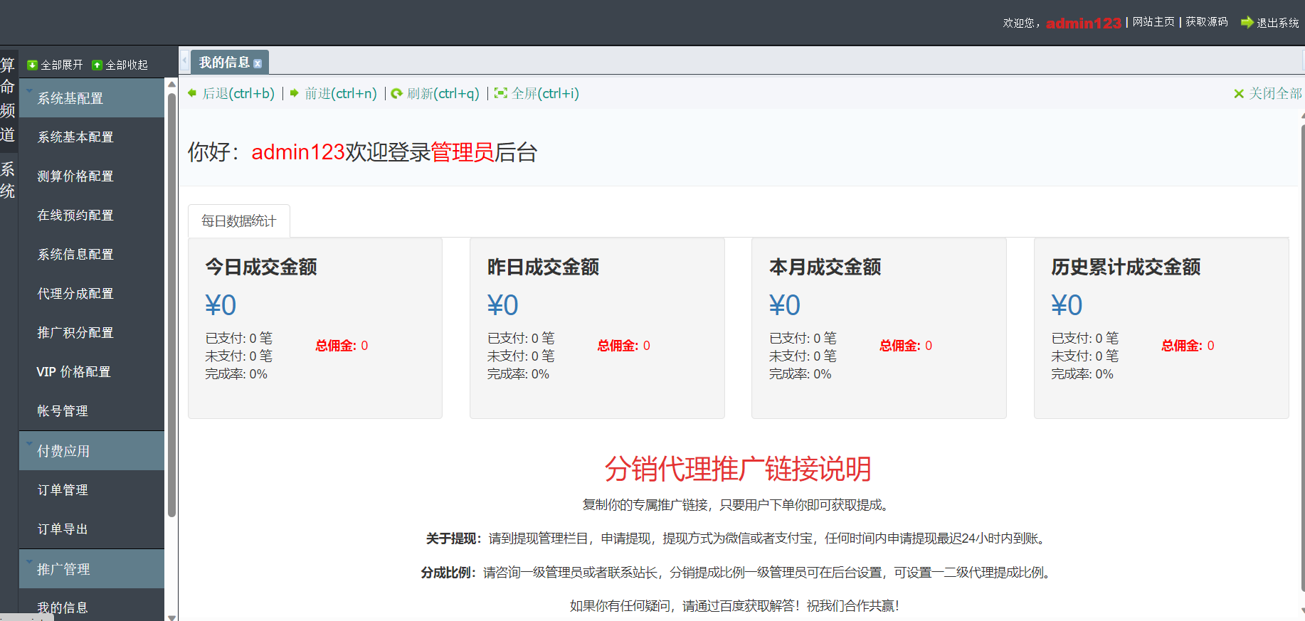This screenshot has height=621, width=1305.
Task: Click the main content vertical scrollbar
Action: tap(1303, 358)
